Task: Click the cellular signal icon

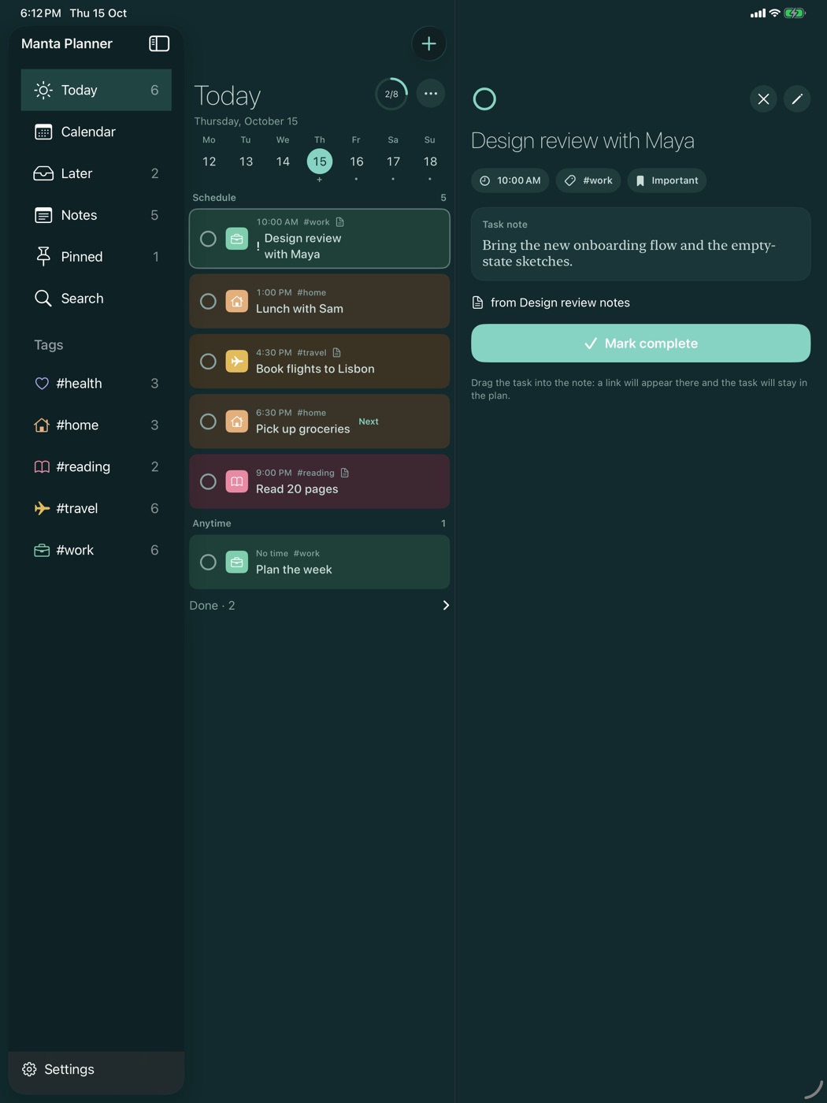Action: point(758,13)
